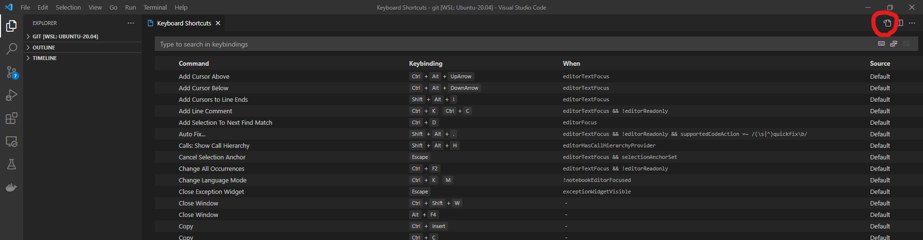923x240 pixels.
Task: Toggle Record Keys in keybindings search
Action: point(881,44)
